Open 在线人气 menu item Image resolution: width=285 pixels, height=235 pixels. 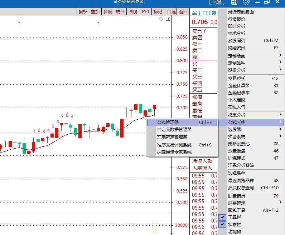(x=251, y=107)
